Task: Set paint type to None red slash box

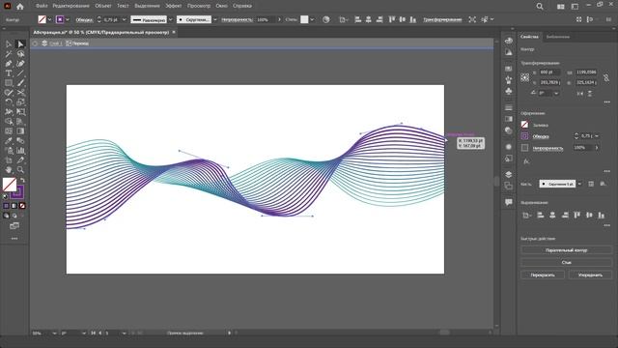Action: [22, 206]
